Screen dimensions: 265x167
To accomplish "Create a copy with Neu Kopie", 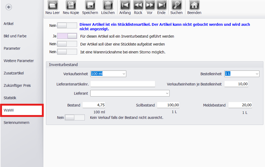I will (71, 5).
